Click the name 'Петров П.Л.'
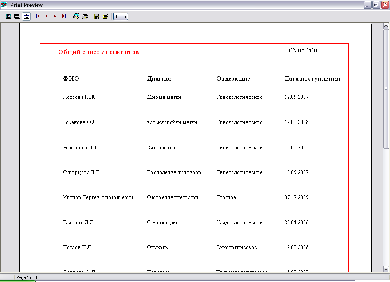This screenshot has height=282, width=390. coord(78,247)
